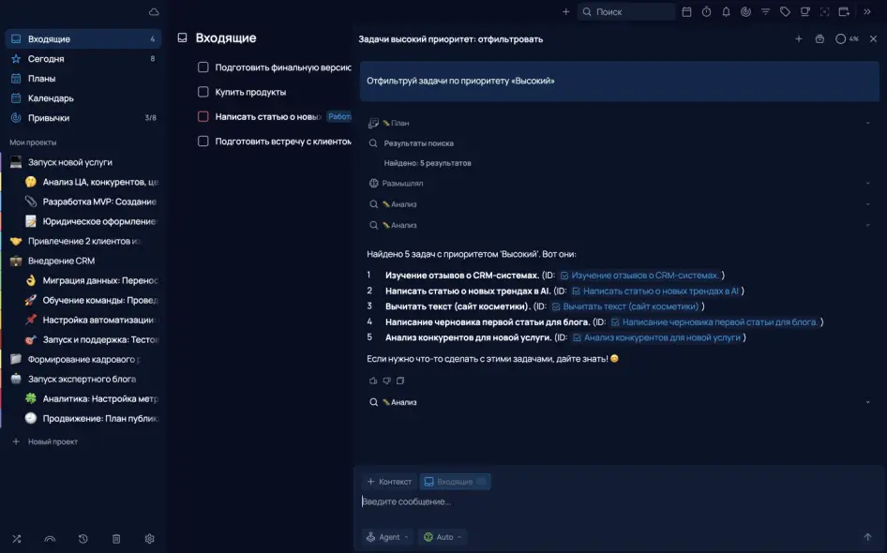
Task: Select 'Сегодня' in the sidebar
Action: tap(46, 59)
